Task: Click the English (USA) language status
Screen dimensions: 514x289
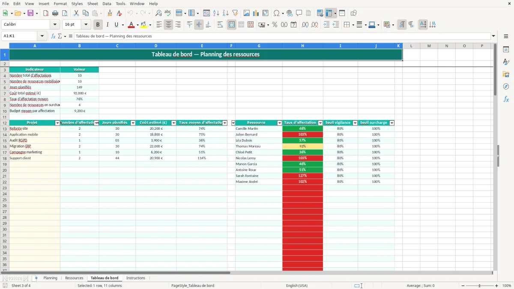Action: point(297,286)
